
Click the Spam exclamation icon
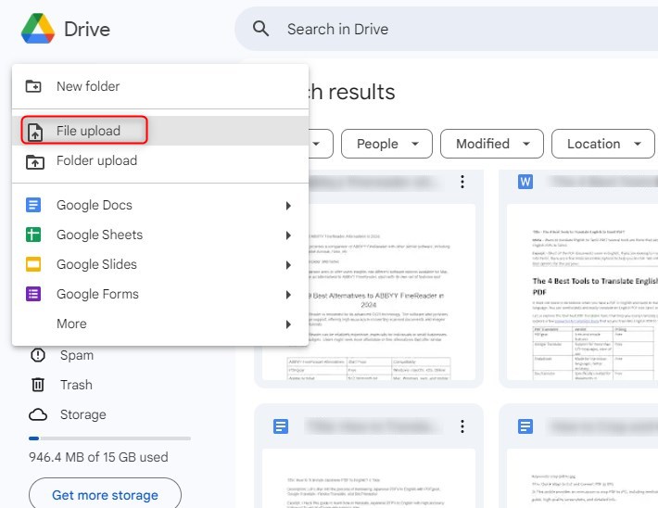tap(38, 355)
